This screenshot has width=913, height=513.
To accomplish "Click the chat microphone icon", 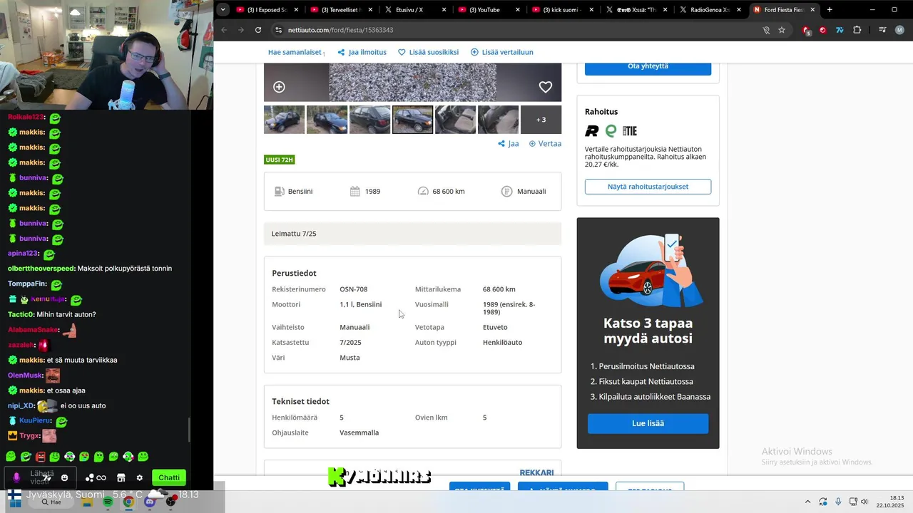I will [x=16, y=477].
